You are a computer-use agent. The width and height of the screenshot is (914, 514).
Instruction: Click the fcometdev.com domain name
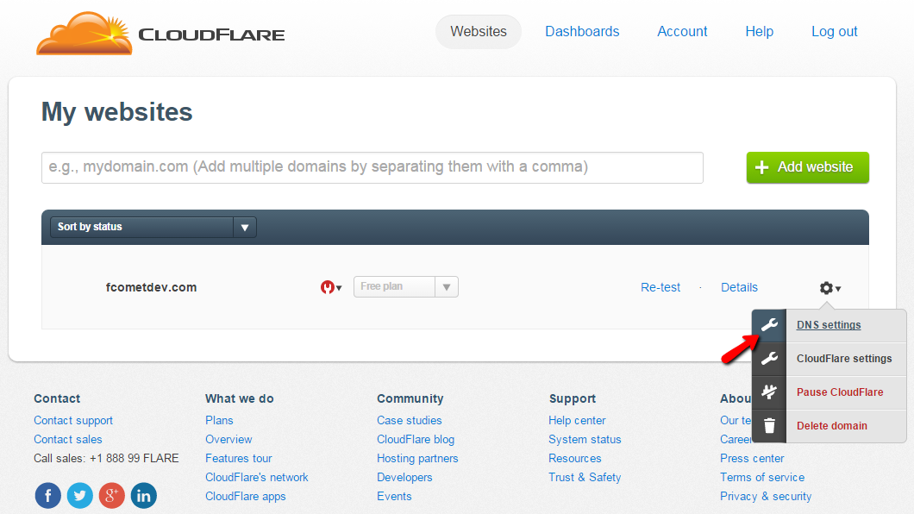tap(151, 287)
